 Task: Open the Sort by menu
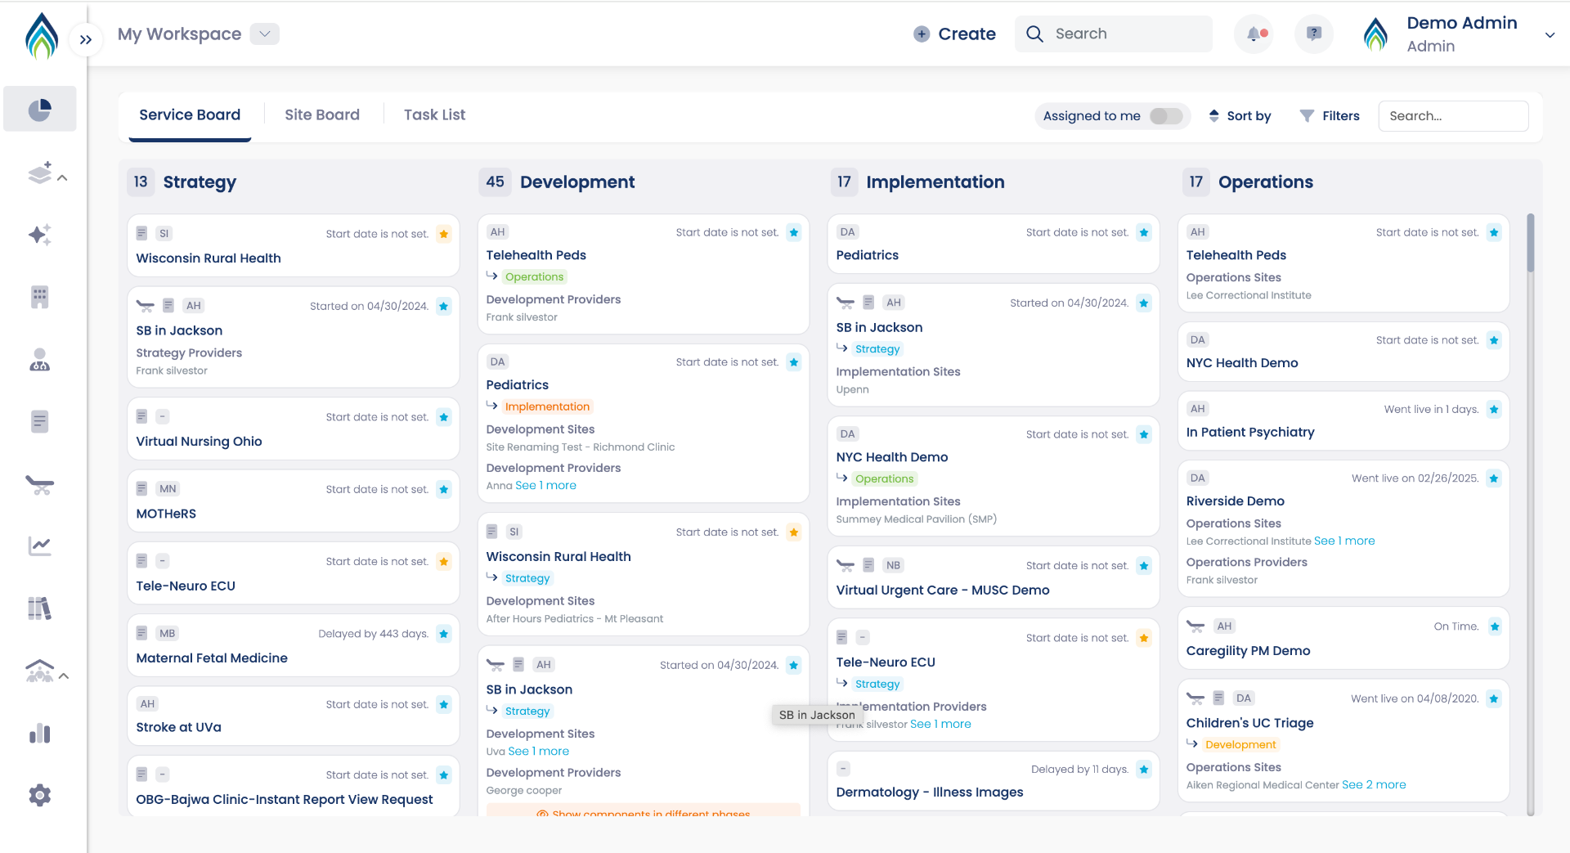1240,116
